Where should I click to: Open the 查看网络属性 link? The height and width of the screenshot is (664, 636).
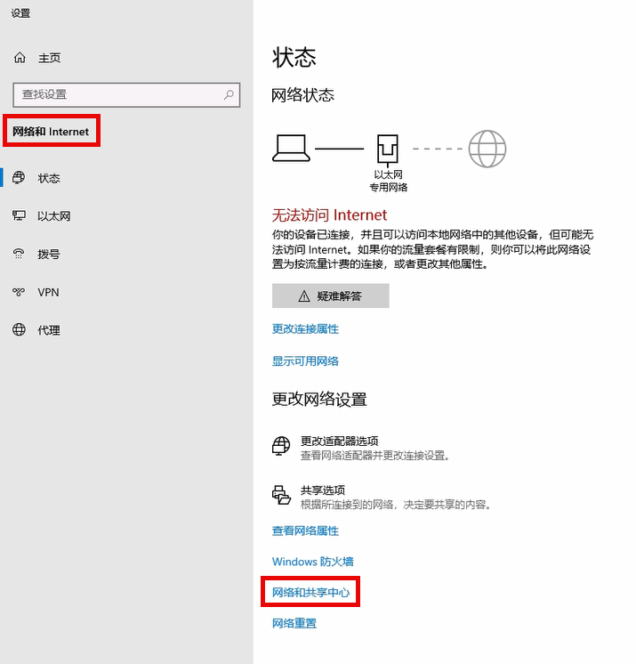[305, 530]
